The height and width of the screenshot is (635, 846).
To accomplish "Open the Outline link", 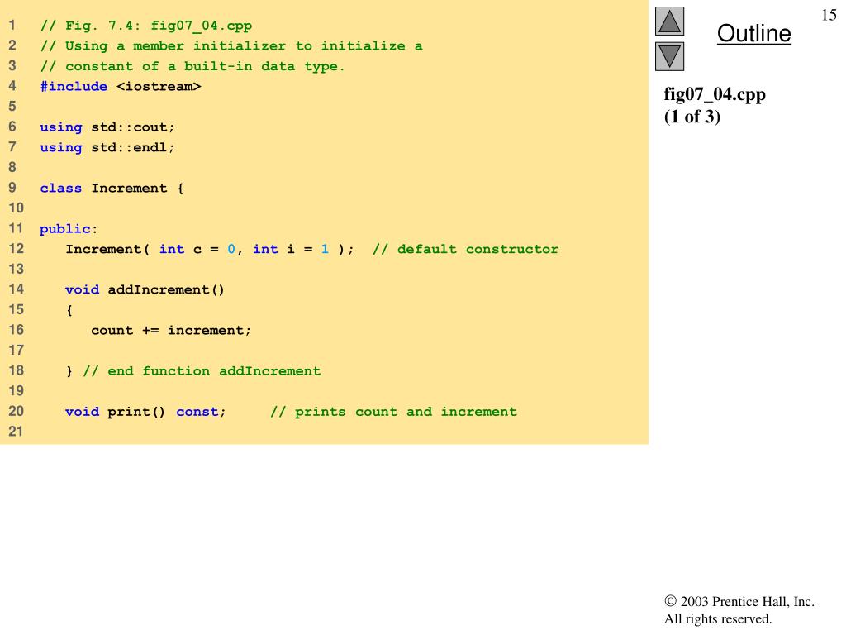I will [x=753, y=33].
